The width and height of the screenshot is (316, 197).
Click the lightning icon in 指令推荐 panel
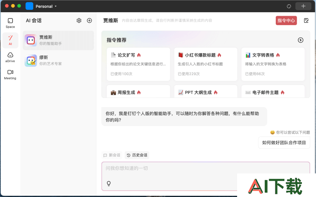click(300, 40)
